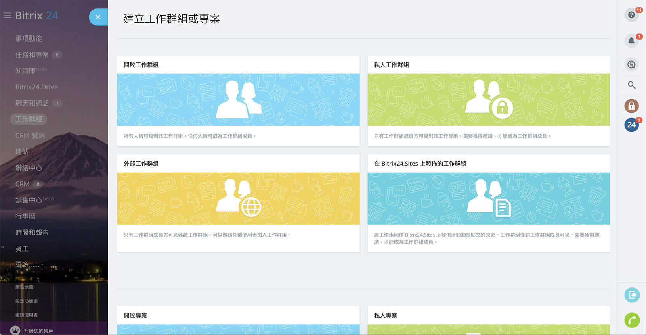Close the workgroup creation panel

click(x=98, y=17)
